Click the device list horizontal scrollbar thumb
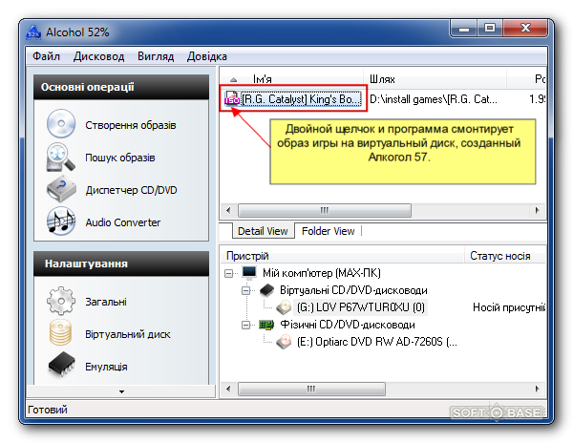Image resolution: width=573 pixels, height=443 pixels. click(x=311, y=389)
